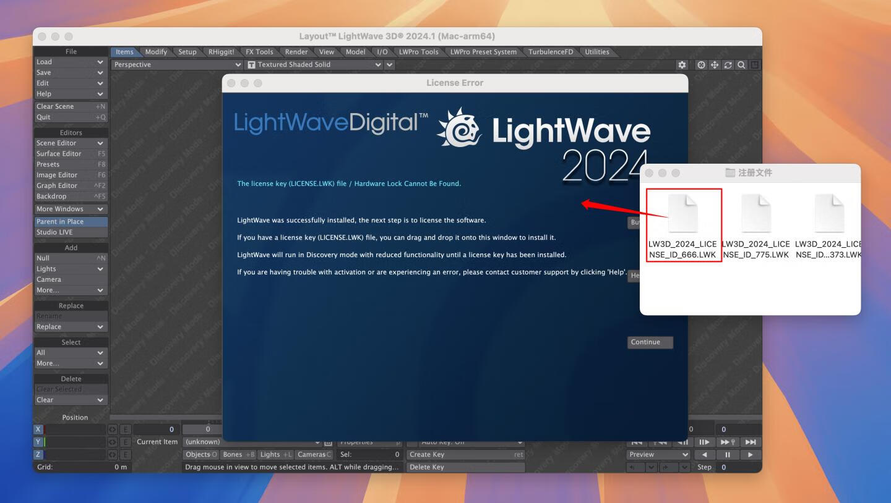Open the Image Editor
This screenshot has width=891, height=503.
pos(71,175)
